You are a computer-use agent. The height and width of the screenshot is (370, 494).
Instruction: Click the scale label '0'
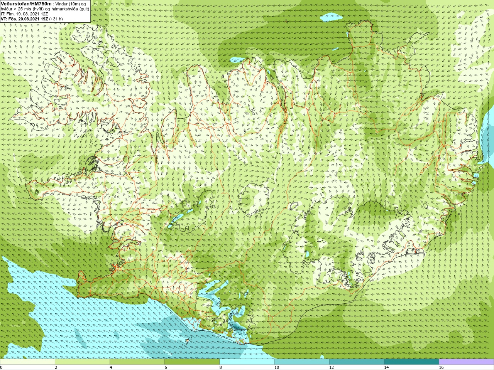point(2,367)
